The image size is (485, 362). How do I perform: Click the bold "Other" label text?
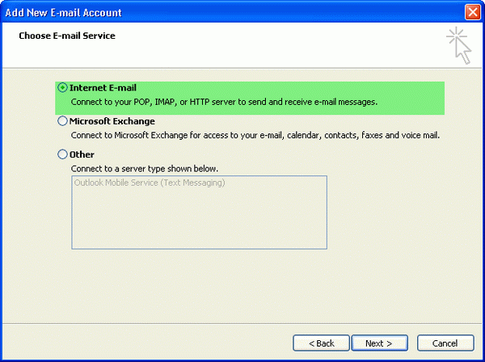coord(82,154)
